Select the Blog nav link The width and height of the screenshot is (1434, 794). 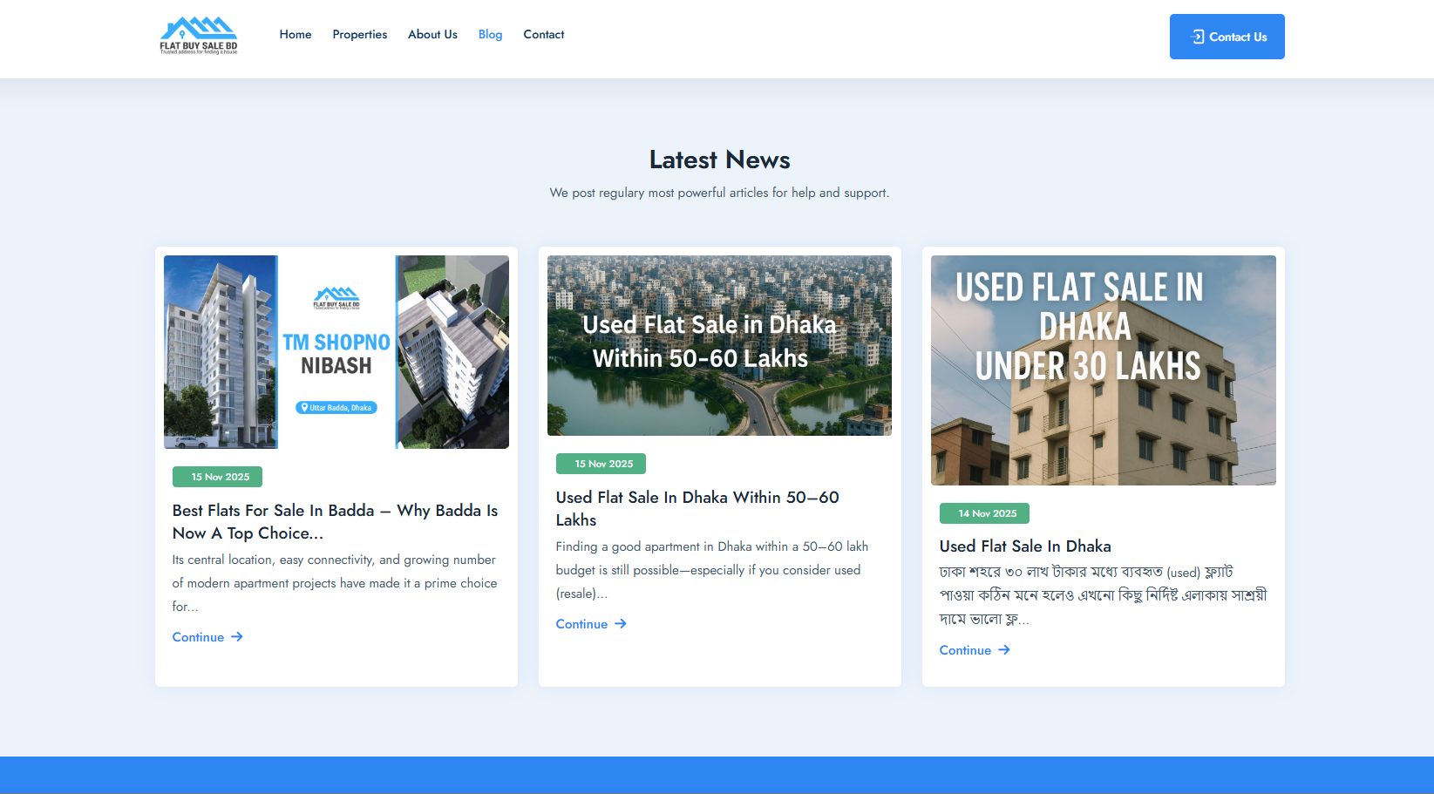(490, 35)
